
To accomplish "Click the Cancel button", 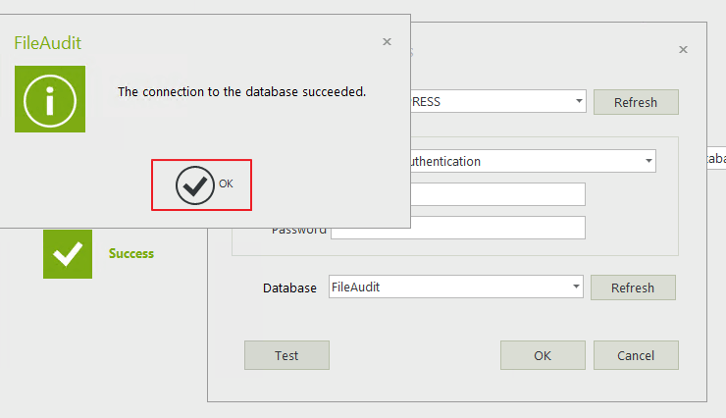I will (x=637, y=355).
